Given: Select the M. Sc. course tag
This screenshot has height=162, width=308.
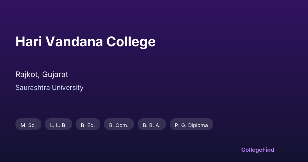Looking at the screenshot, I should tap(28, 125).
